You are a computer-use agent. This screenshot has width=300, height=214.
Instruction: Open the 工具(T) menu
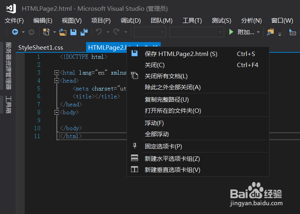(192, 21)
